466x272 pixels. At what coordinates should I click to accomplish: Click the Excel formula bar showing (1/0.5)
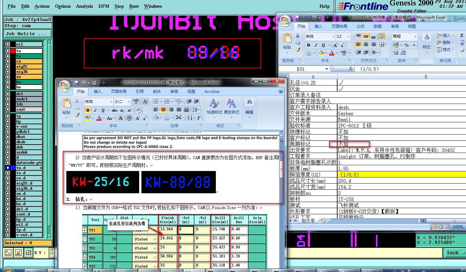point(410,69)
